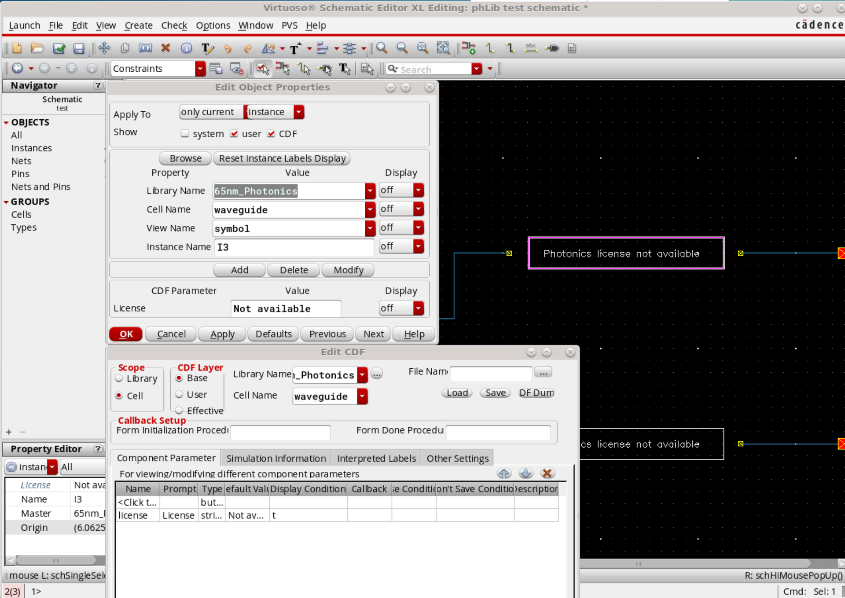Click the T text selection filter icon
Viewport: 845px width, 598px height.
pos(345,68)
